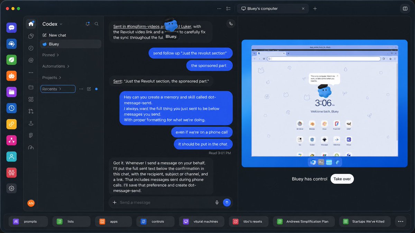Open the git branch icon in sidebar
This screenshot has width=415, height=233.
click(x=31, y=111)
